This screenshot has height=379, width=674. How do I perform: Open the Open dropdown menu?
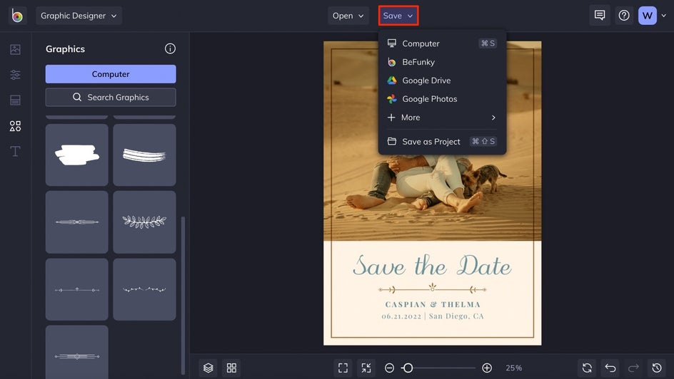coord(348,16)
